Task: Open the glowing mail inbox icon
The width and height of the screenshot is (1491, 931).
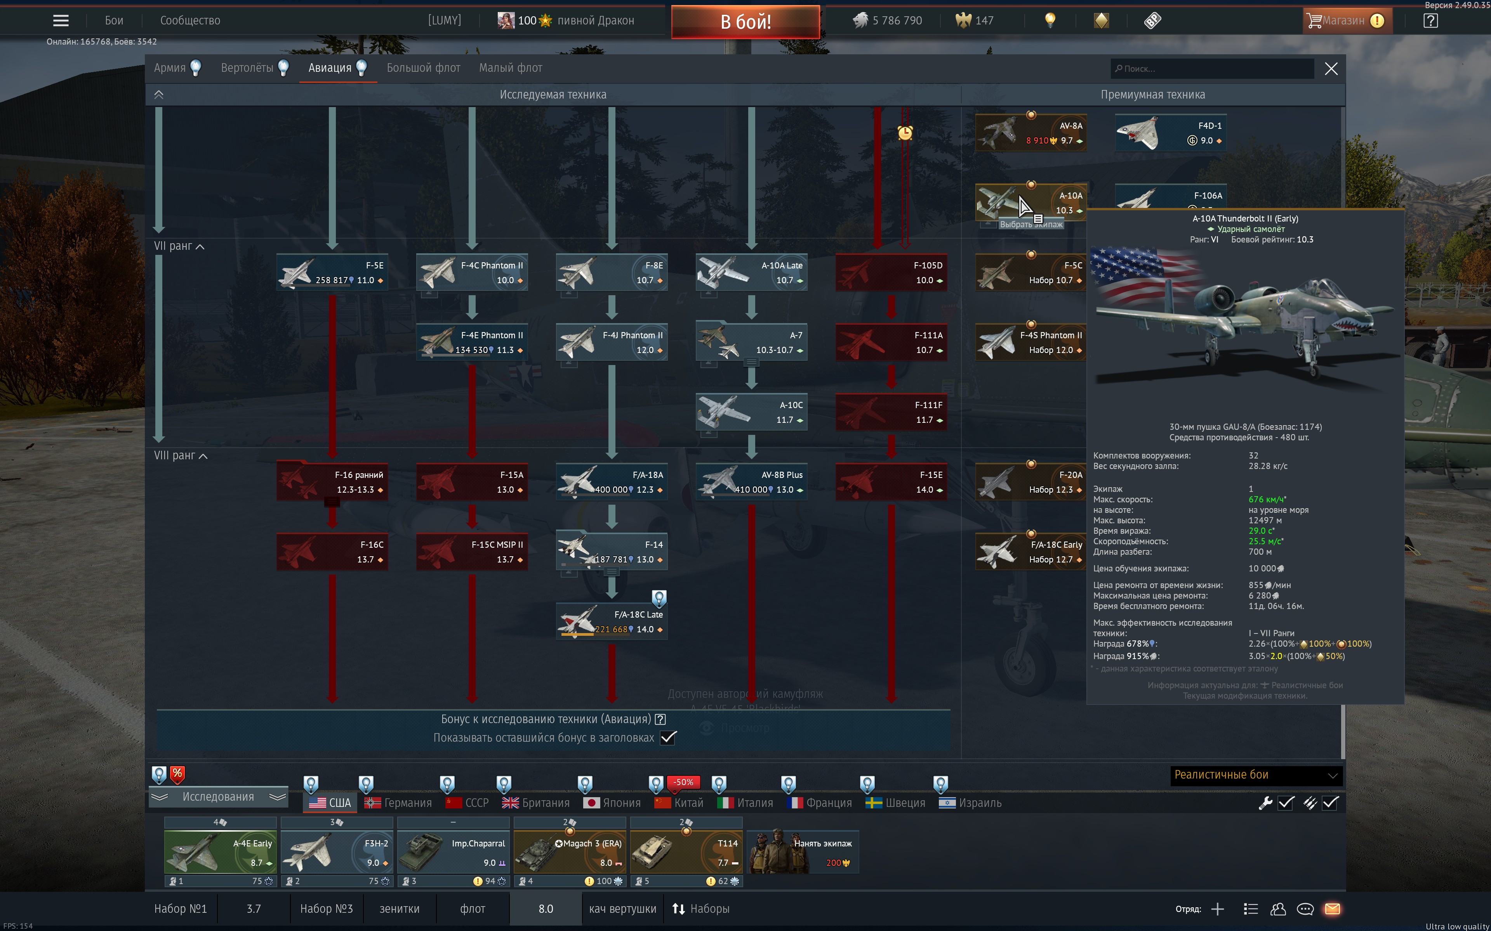Action: [1332, 909]
